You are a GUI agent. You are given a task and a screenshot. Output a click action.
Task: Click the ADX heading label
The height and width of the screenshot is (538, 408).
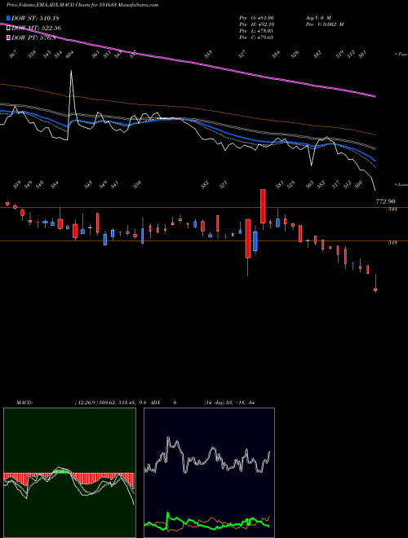click(155, 403)
